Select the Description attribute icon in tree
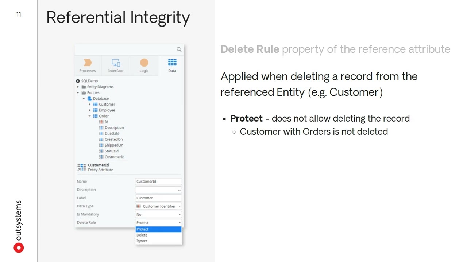This screenshot has width=467, height=262. click(101, 127)
